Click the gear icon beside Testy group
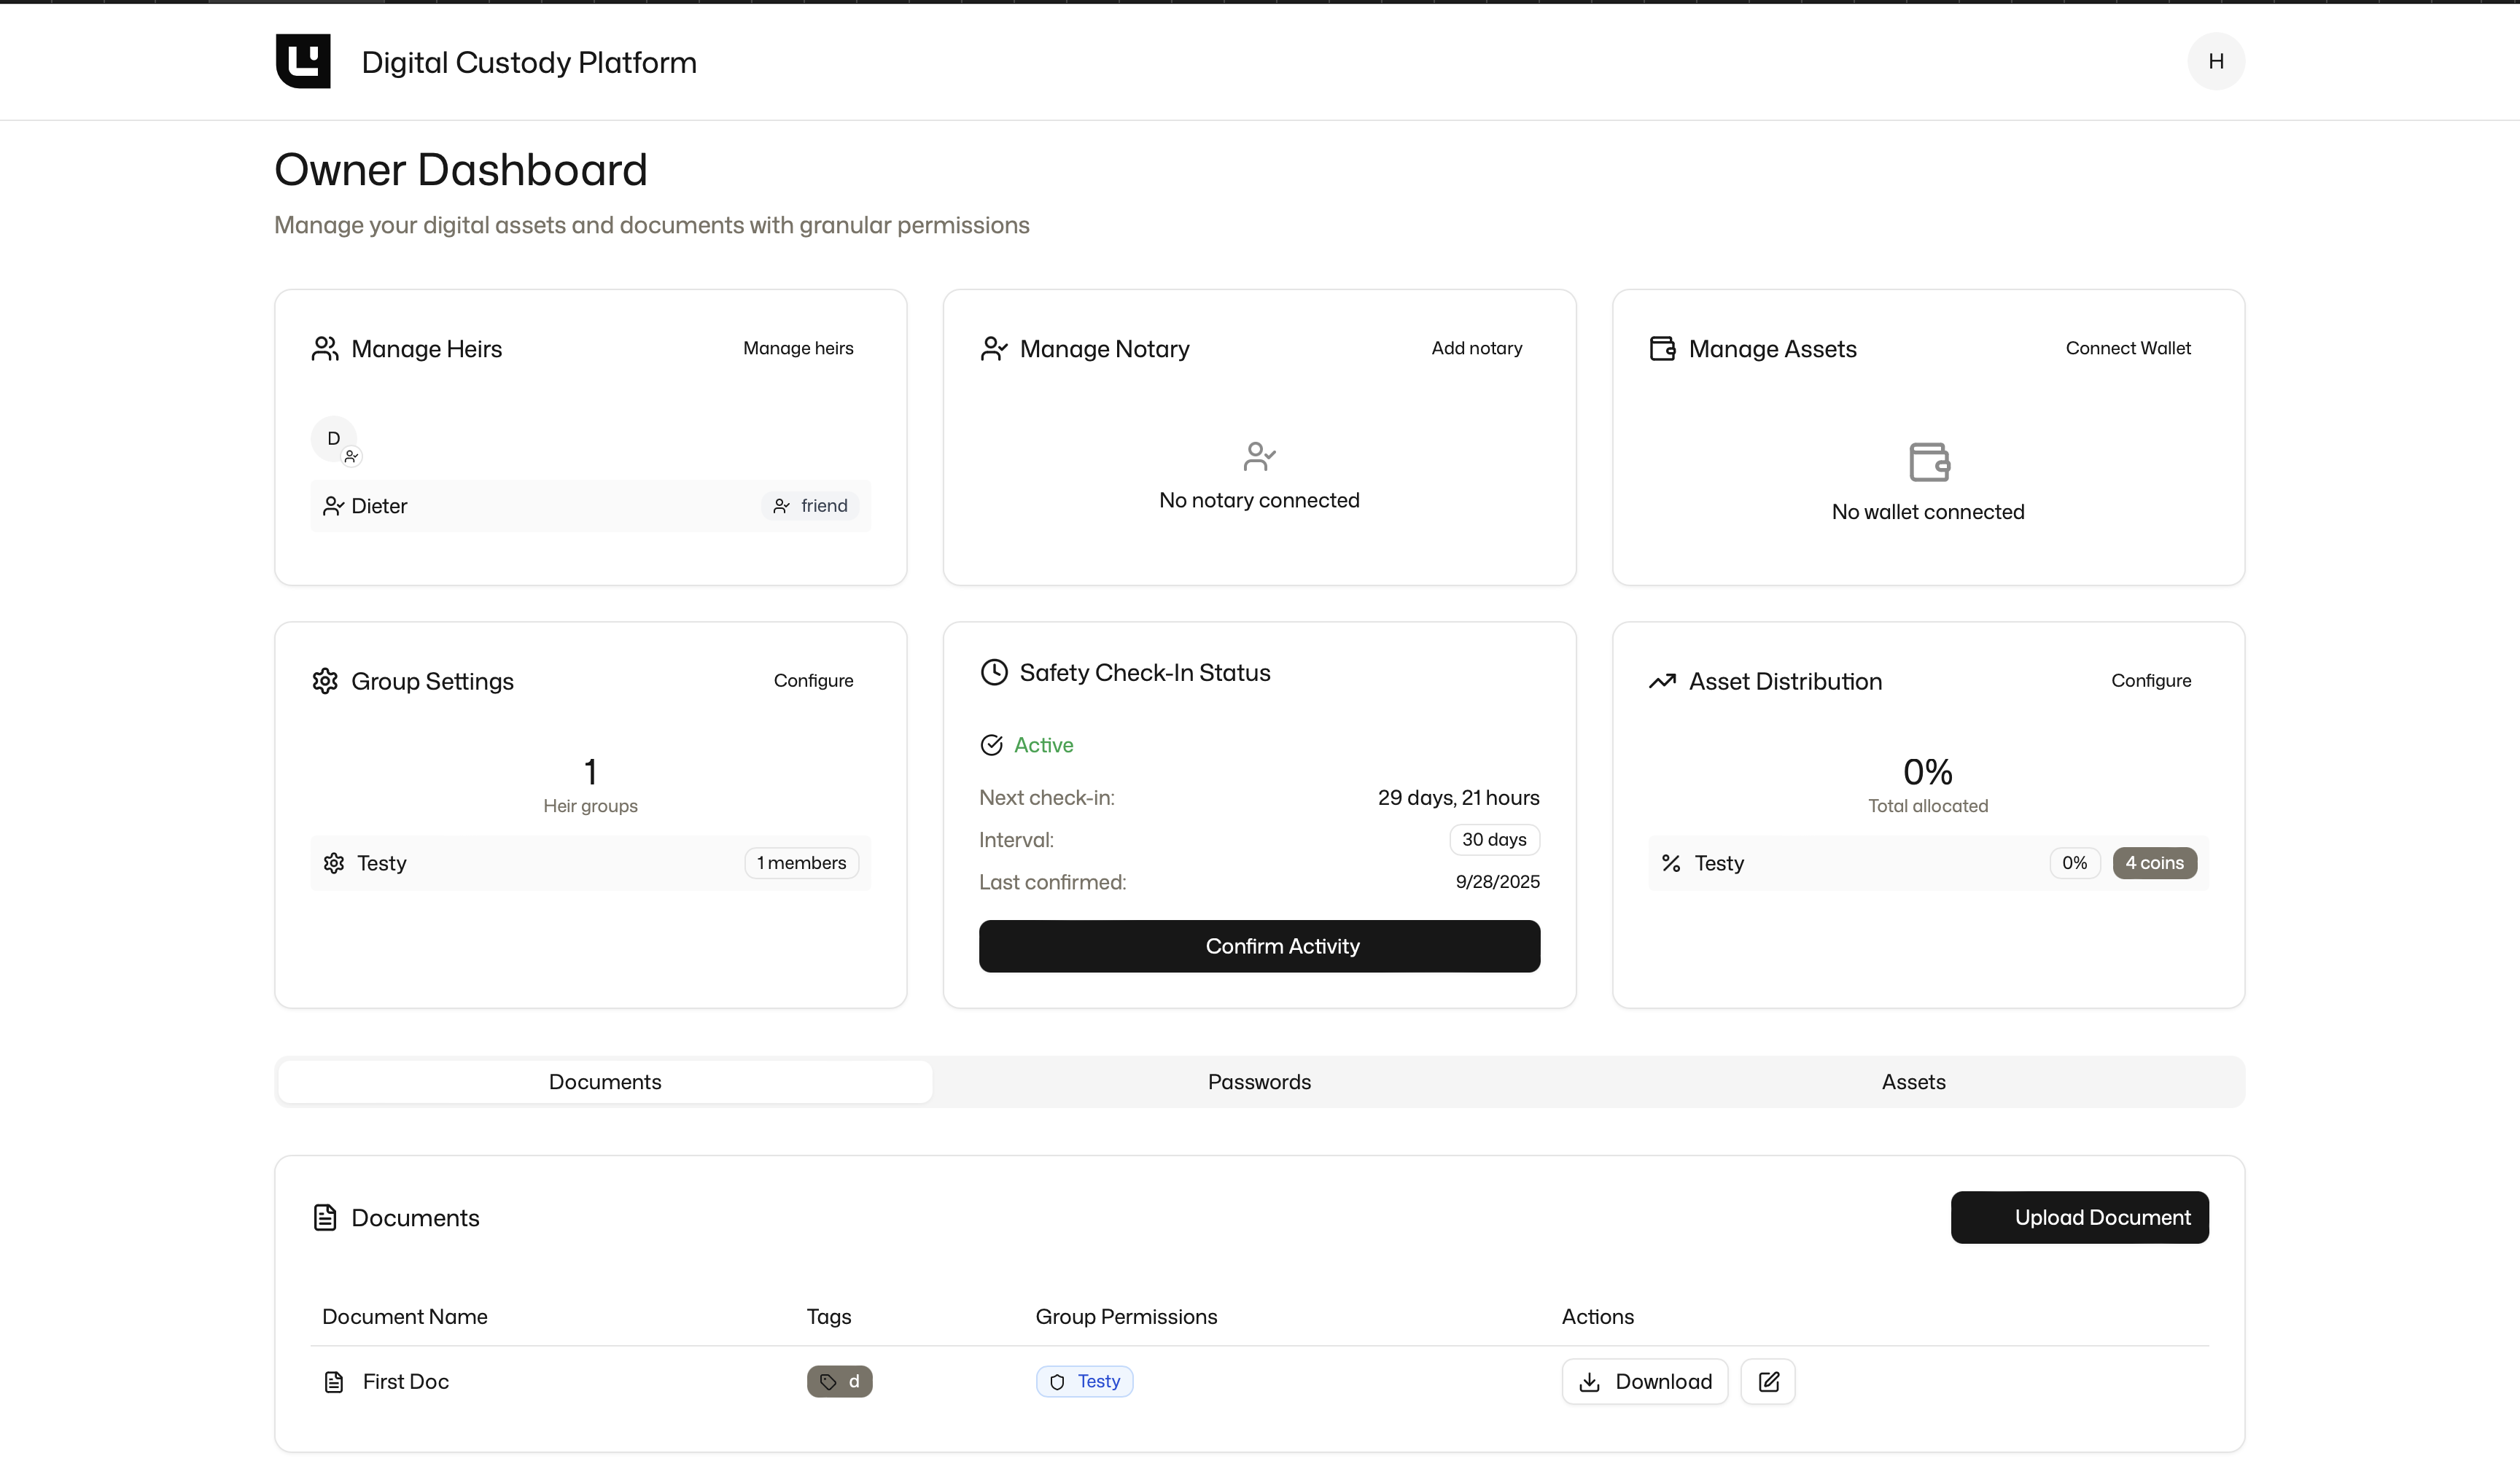 [x=334, y=863]
